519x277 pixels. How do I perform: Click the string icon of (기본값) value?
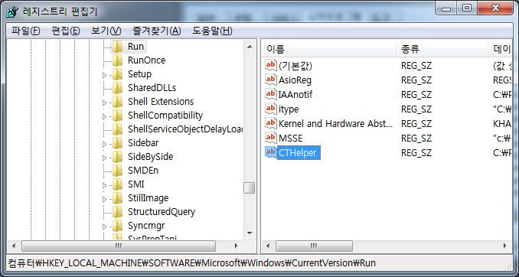271,65
